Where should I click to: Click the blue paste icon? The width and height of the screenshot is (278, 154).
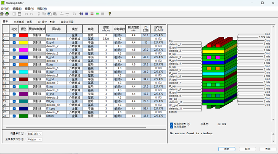[50, 14]
